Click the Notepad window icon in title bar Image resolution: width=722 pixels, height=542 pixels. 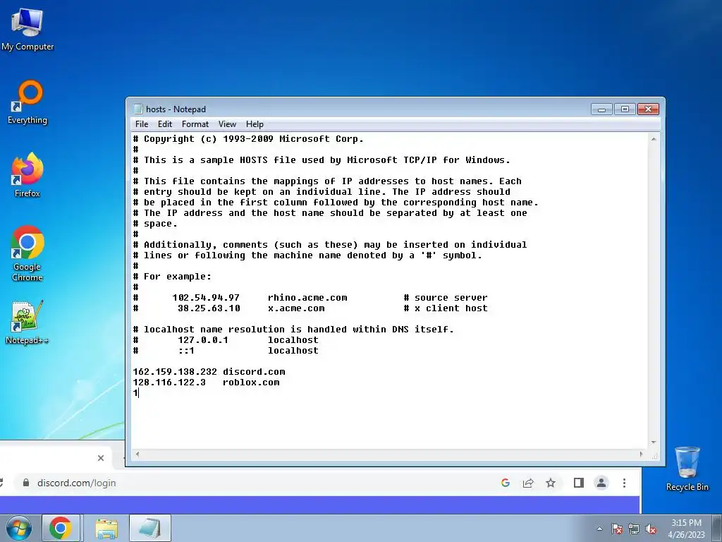point(137,109)
